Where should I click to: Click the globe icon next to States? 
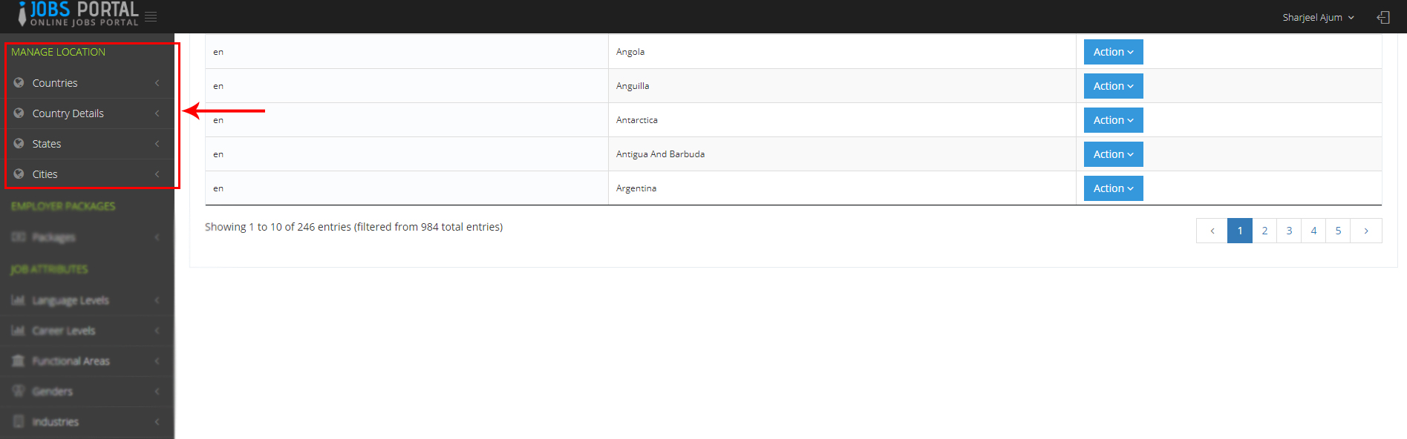tap(19, 144)
